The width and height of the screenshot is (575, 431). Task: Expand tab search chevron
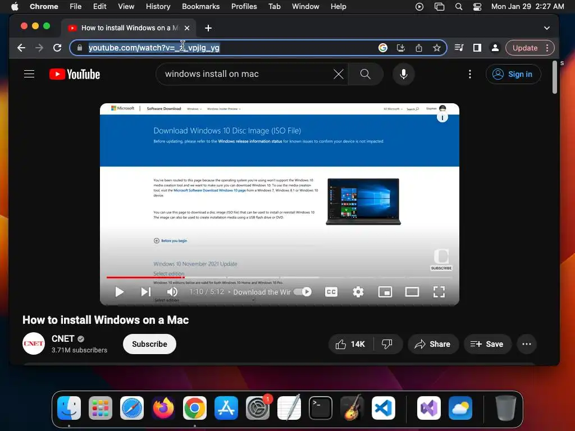tap(547, 28)
